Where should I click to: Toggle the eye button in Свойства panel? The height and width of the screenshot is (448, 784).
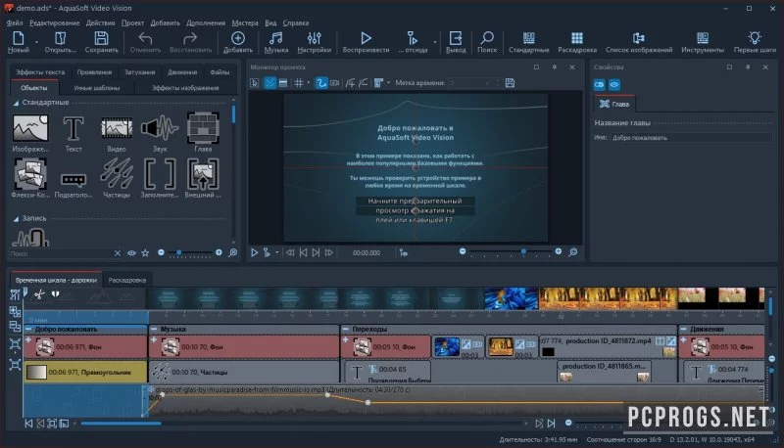(x=614, y=85)
